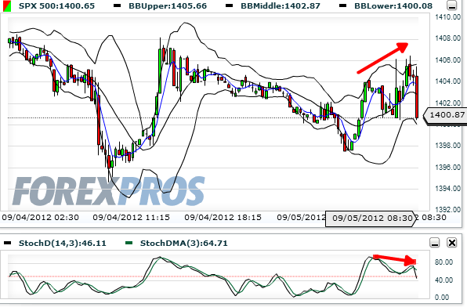
Task: Minimize the main price chart panel
Action: pyautogui.click(x=452, y=5)
